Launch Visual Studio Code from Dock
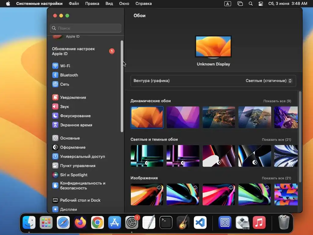Image resolution: width=313 pixels, height=235 pixels. click(200, 222)
